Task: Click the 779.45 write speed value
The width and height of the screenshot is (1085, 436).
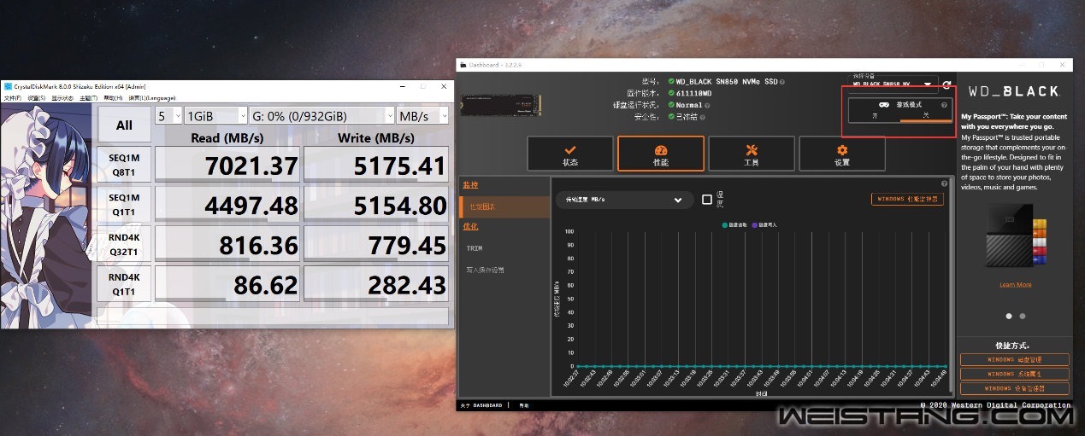Action: pos(376,244)
